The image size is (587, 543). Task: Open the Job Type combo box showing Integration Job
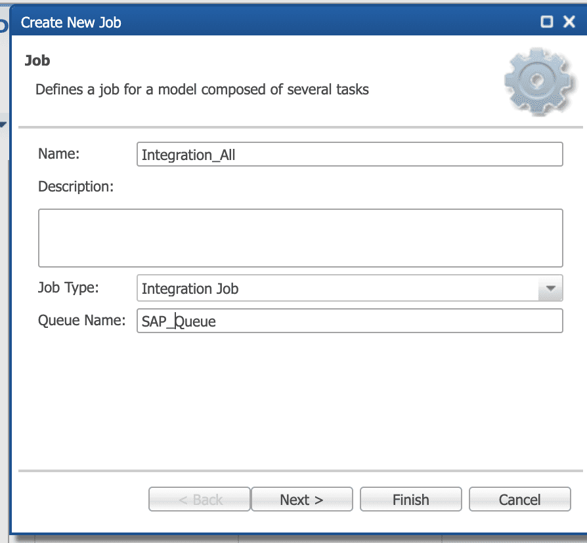(x=350, y=288)
